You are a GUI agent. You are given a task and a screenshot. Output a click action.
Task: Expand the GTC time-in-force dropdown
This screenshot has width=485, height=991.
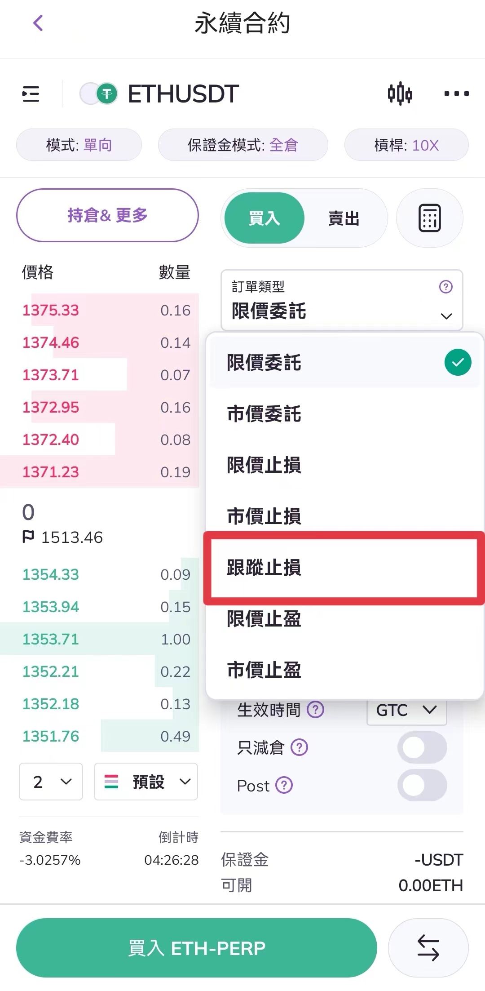406,711
